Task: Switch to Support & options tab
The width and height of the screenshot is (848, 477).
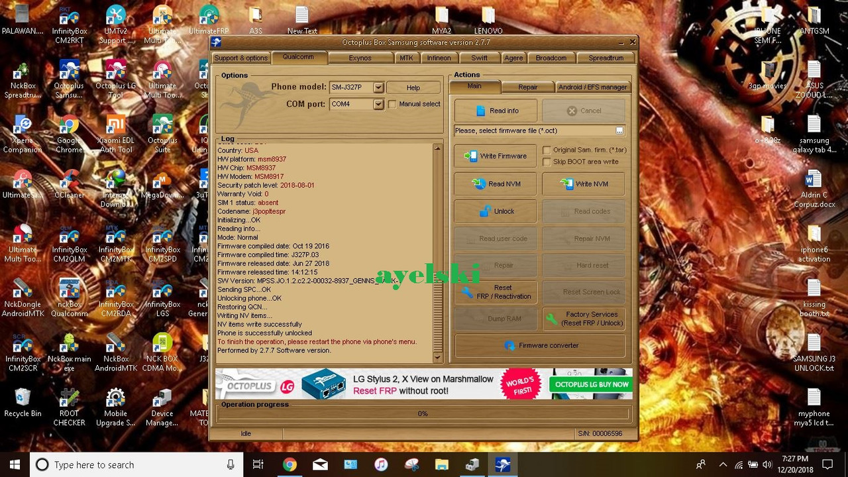Action: [x=241, y=58]
